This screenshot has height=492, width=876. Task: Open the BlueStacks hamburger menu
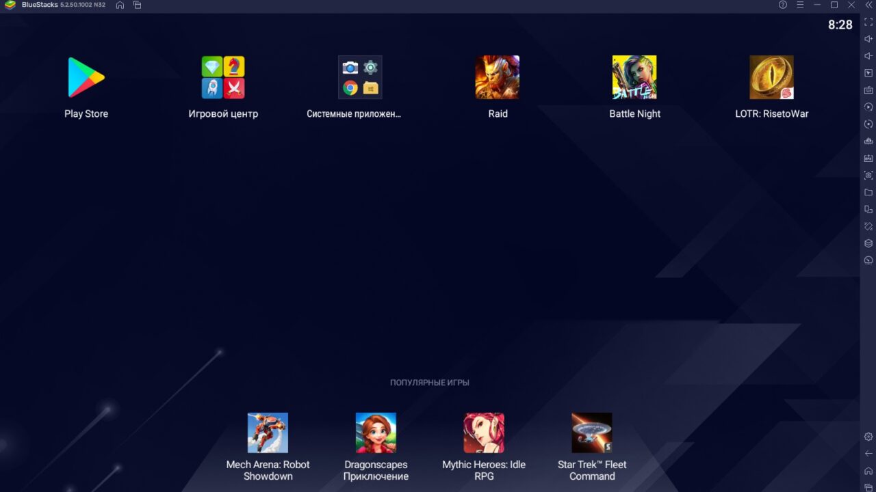point(800,5)
